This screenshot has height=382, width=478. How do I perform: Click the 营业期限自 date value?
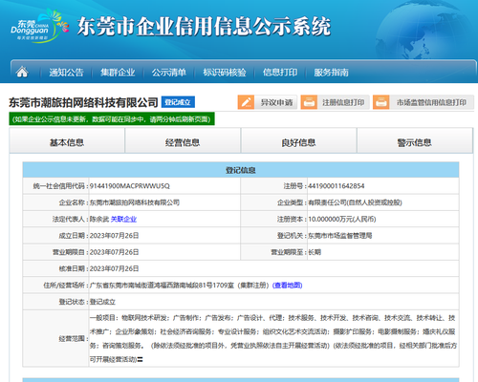point(114,252)
